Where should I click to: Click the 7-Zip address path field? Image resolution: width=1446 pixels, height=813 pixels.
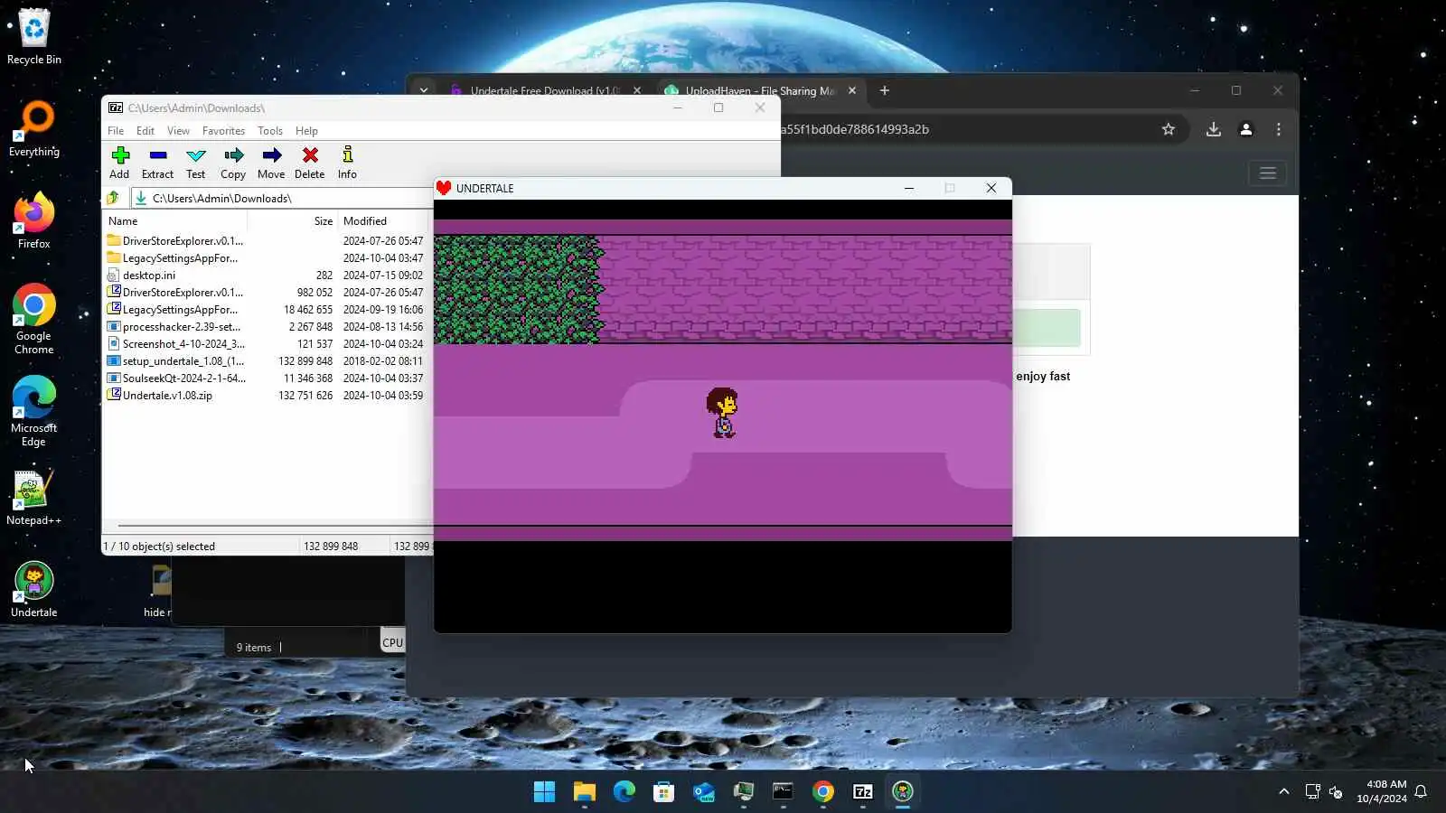point(282,198)
